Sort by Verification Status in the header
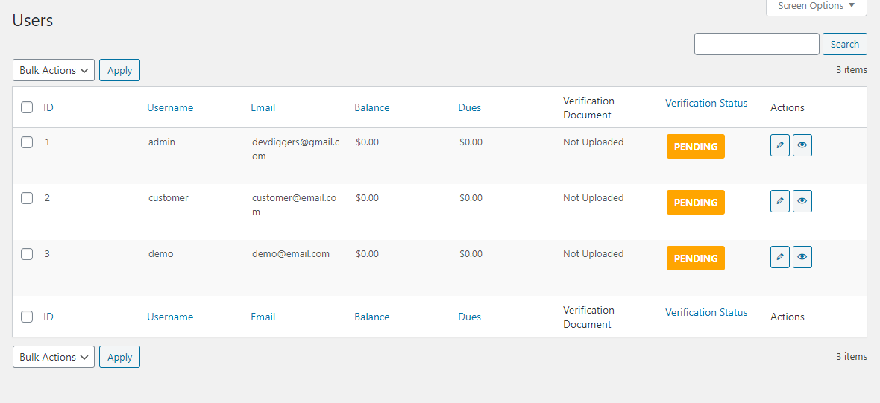880x403 pixels. click(706, 103)
